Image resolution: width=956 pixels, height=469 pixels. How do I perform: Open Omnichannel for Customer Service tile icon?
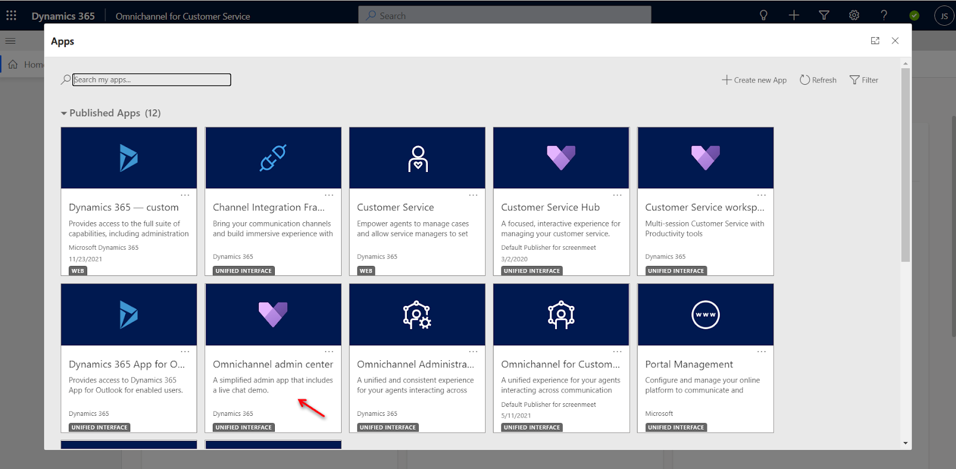561,315
